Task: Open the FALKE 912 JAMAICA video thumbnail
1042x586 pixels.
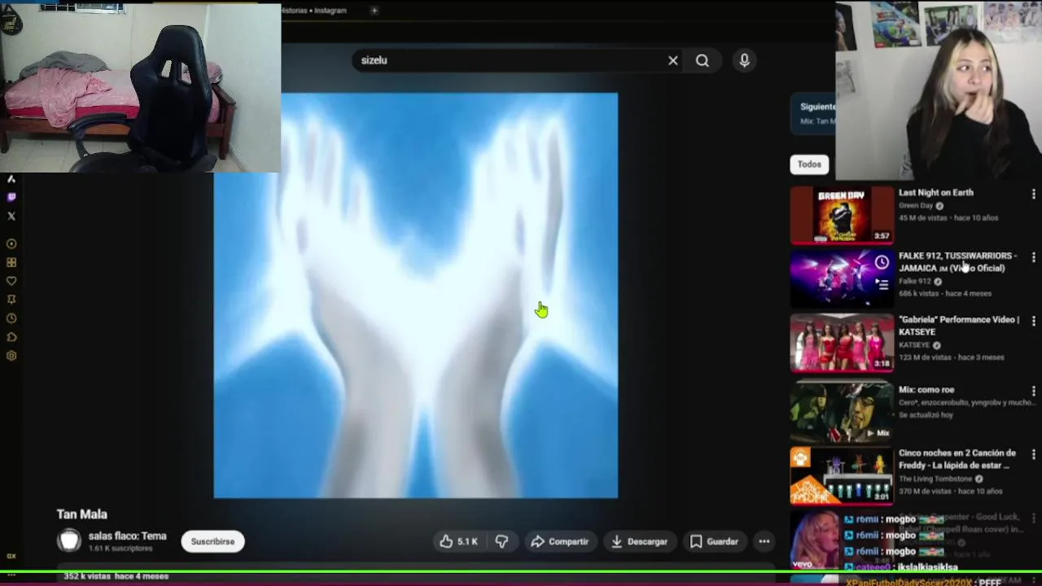Action: click(842, 278)
